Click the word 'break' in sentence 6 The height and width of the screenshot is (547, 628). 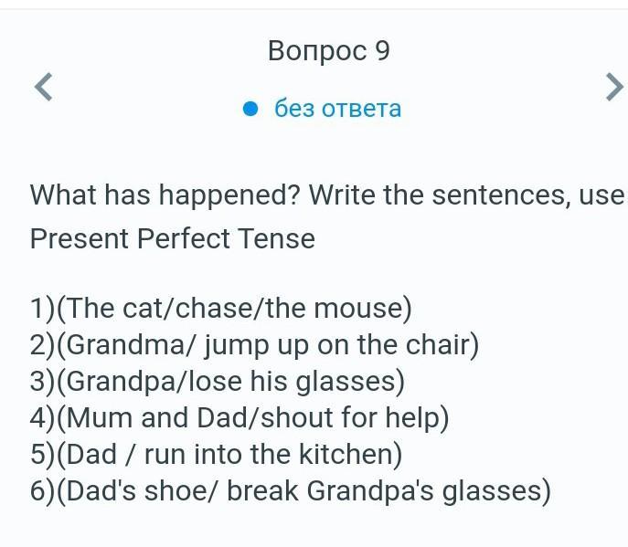coord(262,490)
